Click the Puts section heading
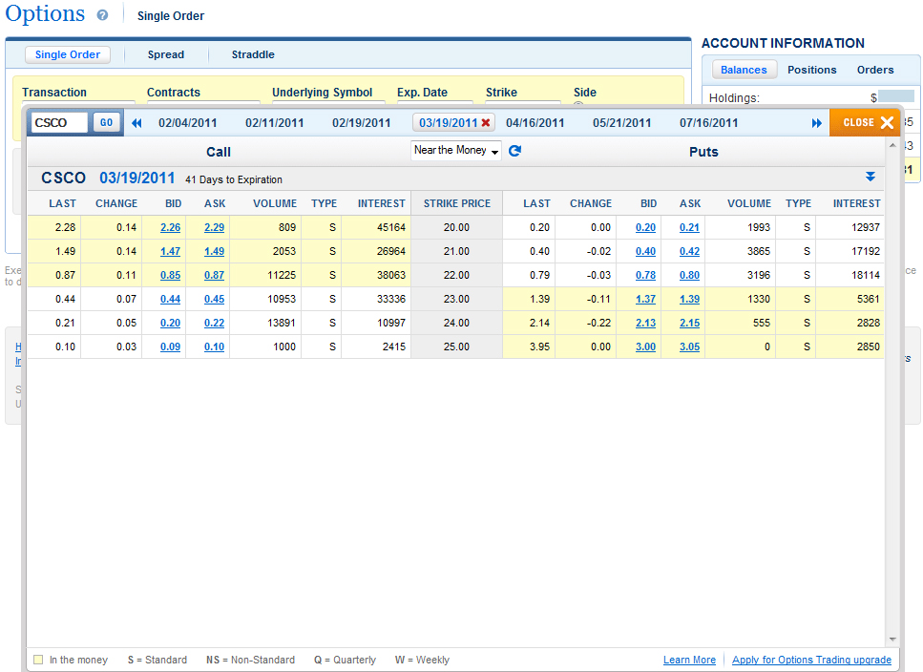 703,152
